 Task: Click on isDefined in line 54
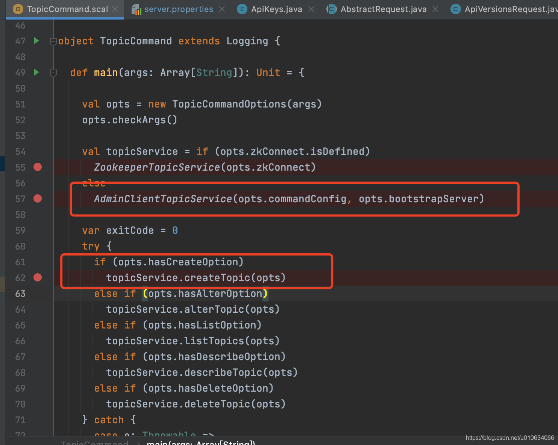338,151
